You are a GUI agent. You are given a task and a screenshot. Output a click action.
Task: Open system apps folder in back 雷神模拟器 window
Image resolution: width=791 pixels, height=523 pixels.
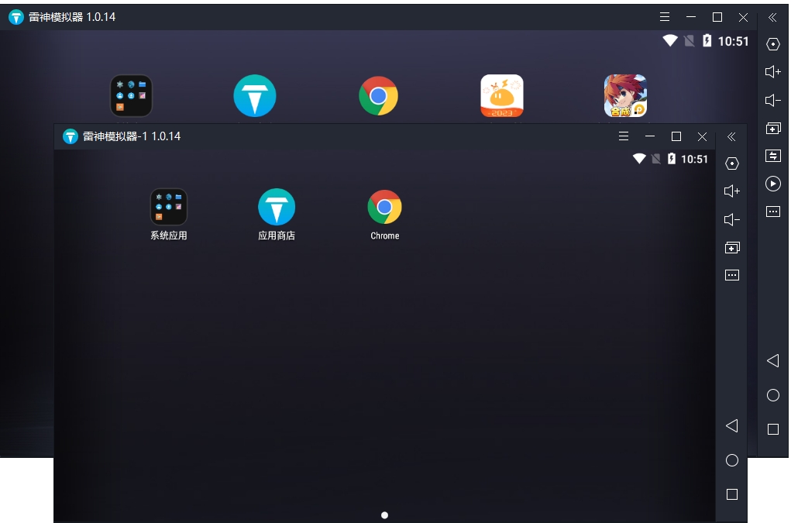131,96
